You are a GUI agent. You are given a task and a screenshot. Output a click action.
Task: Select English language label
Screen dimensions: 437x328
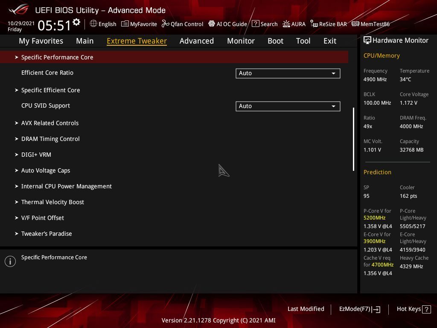(107, 24)
